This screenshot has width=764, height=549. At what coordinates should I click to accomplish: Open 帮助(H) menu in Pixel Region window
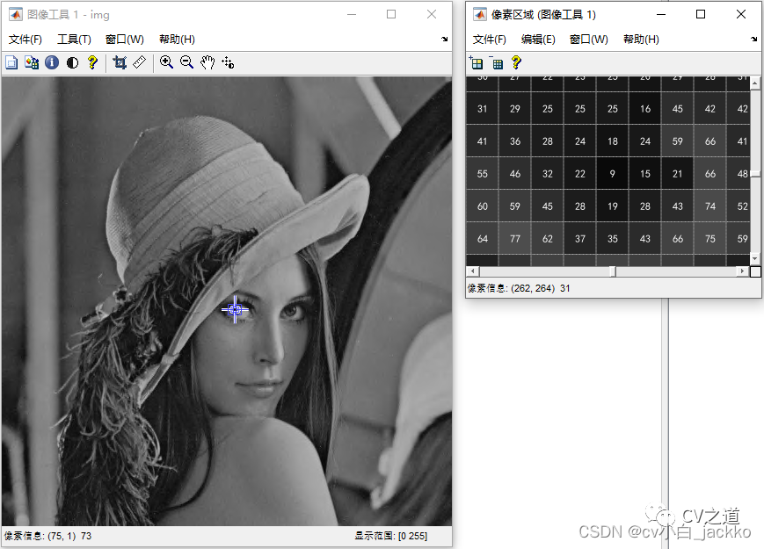tap(641, 40)
